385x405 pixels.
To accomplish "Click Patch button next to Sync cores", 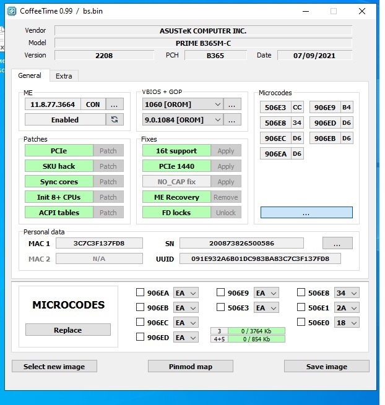I will pos(108,182).
